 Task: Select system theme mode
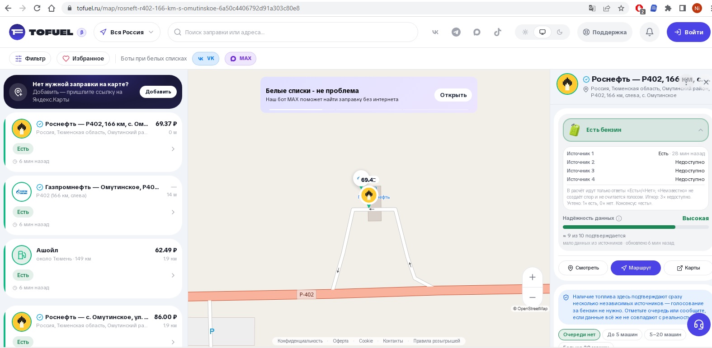coord(542,32)
